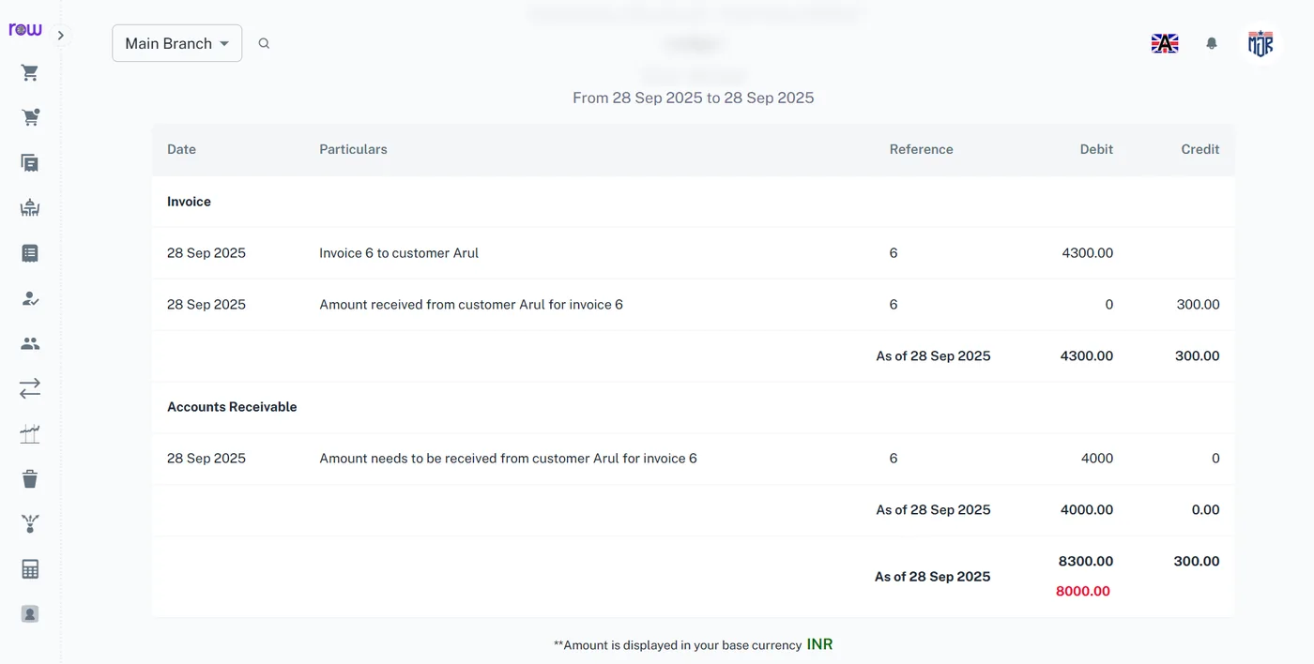Select "Amount received from customer Arul" entry

(x=471, y=305)
